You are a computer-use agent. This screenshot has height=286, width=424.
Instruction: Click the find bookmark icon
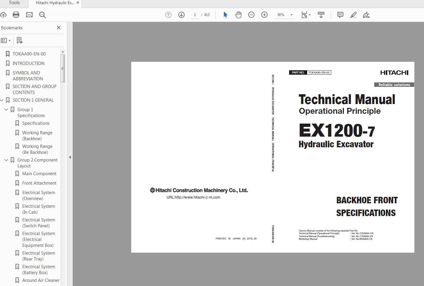[20, 40]
